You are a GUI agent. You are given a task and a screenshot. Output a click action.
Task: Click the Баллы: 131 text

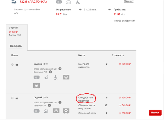click(x=15, y=35)
